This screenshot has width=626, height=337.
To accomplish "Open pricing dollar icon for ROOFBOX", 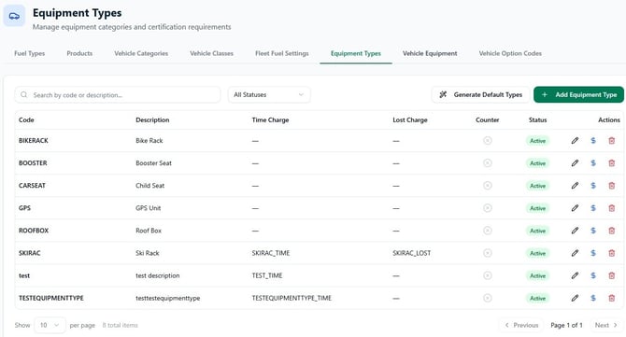I will click(x=593, y=231).
